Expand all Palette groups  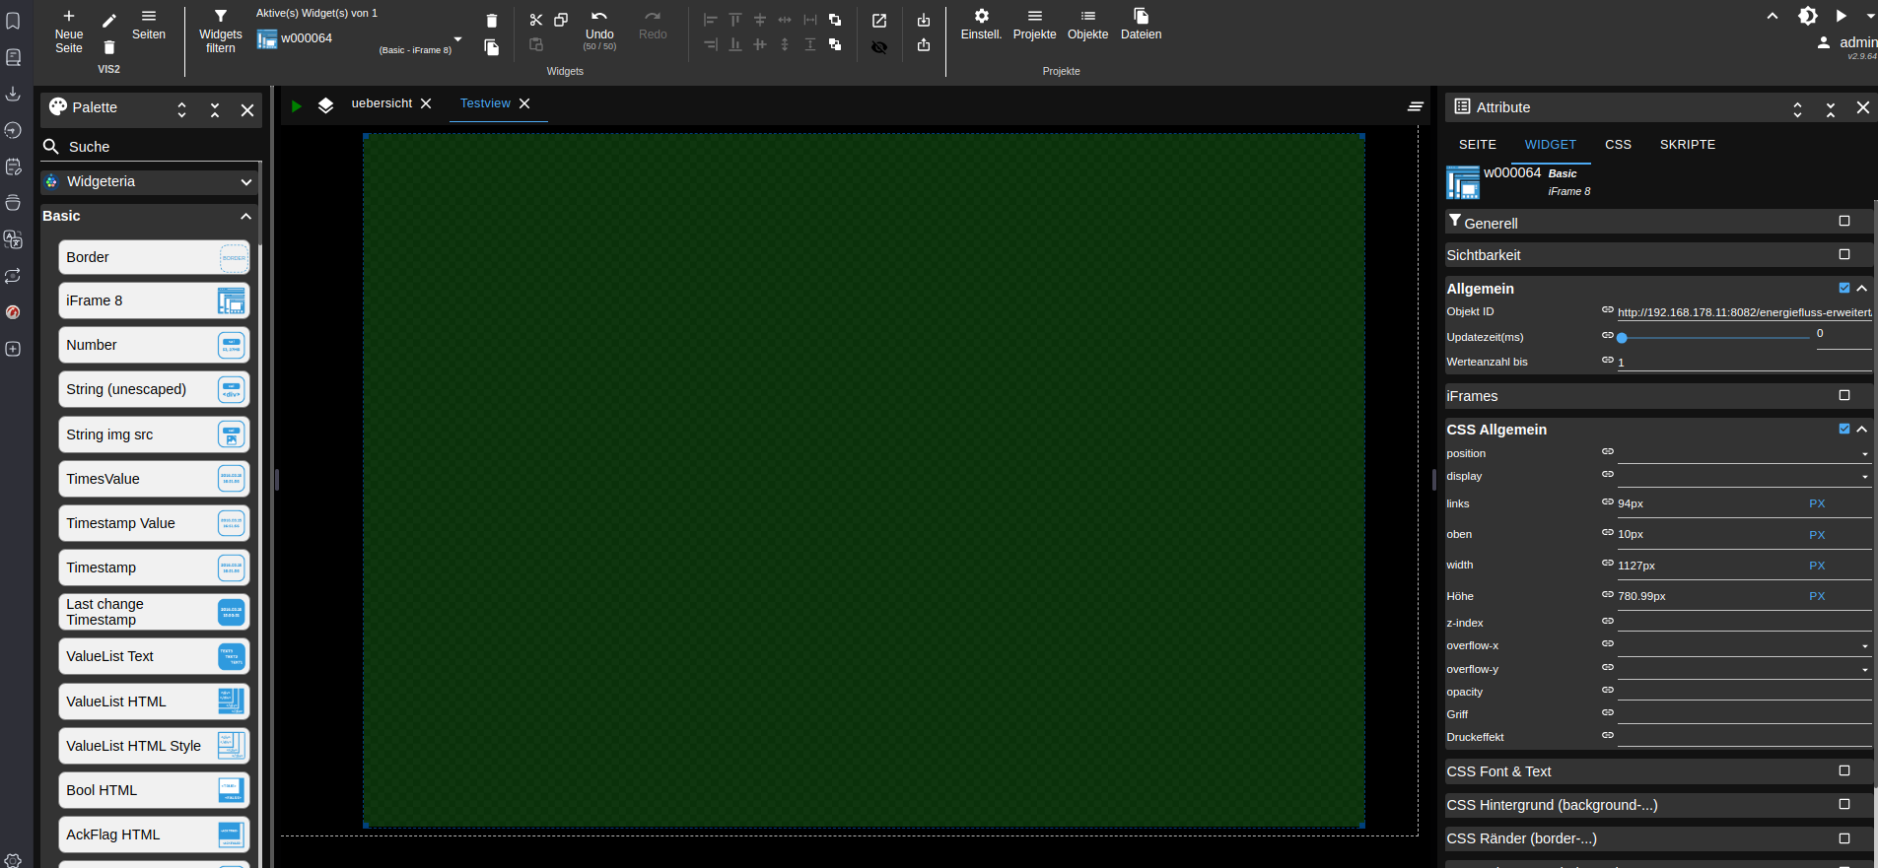click(181, 110)
